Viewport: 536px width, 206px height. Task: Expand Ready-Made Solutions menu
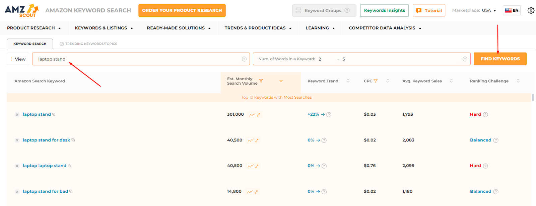[x=179, y=28]
